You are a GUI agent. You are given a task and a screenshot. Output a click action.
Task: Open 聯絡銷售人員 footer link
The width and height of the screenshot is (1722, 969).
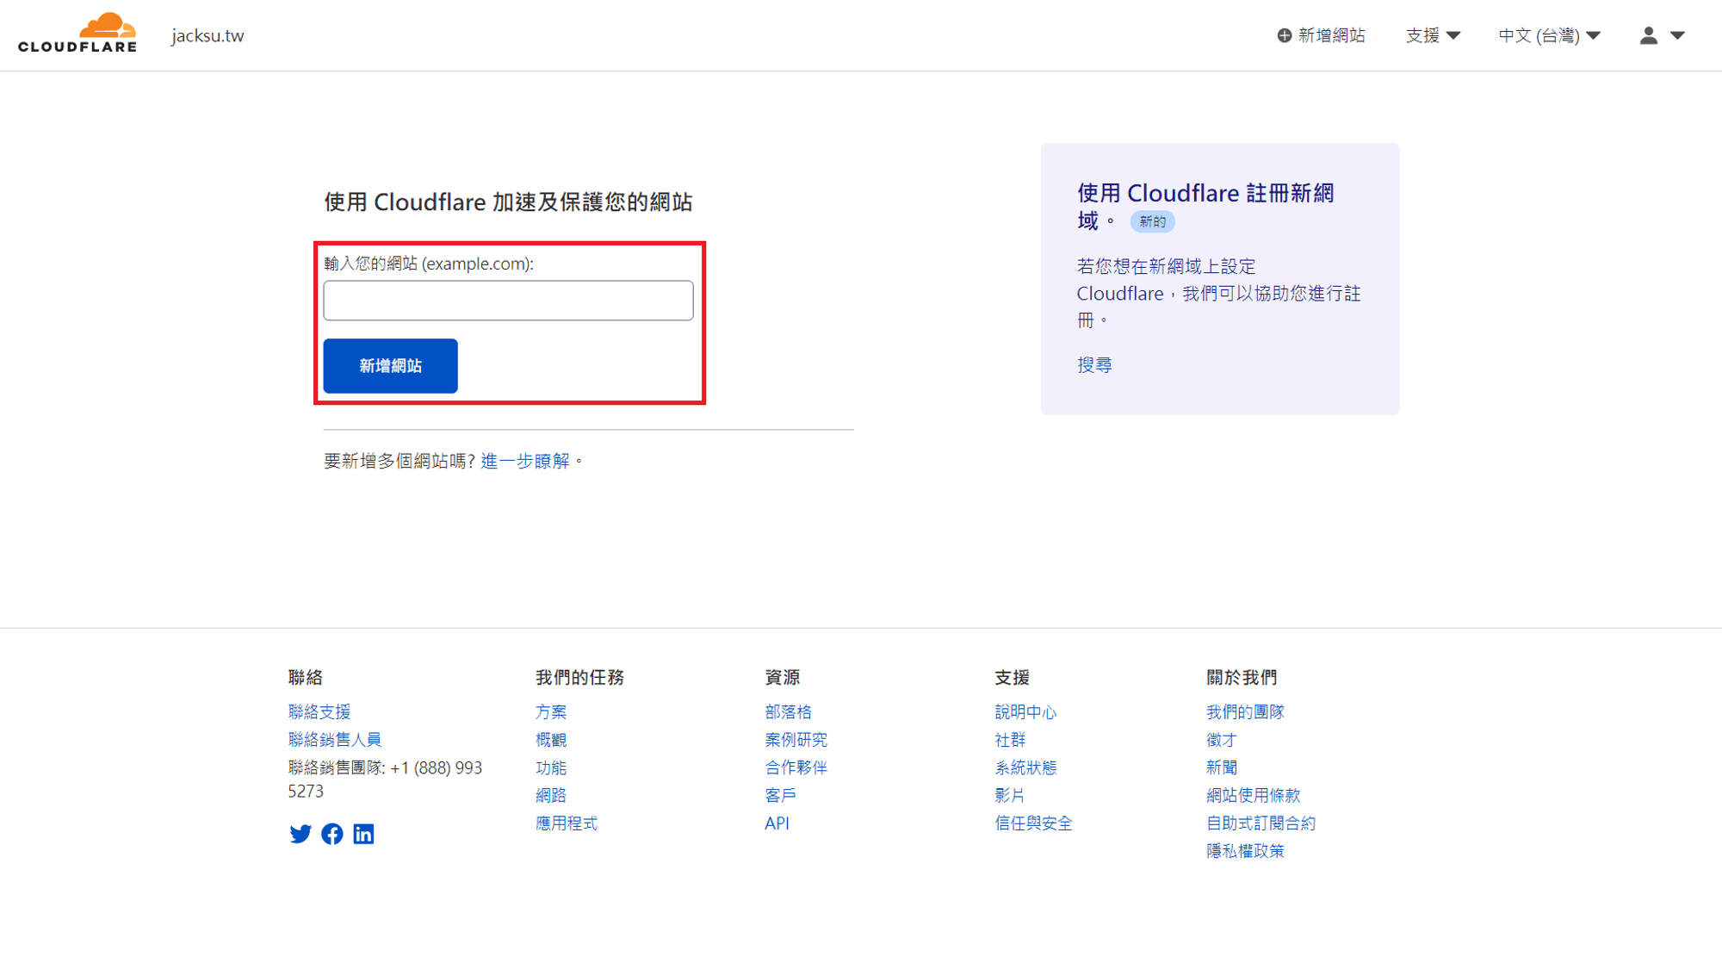(x=335, y=740)
